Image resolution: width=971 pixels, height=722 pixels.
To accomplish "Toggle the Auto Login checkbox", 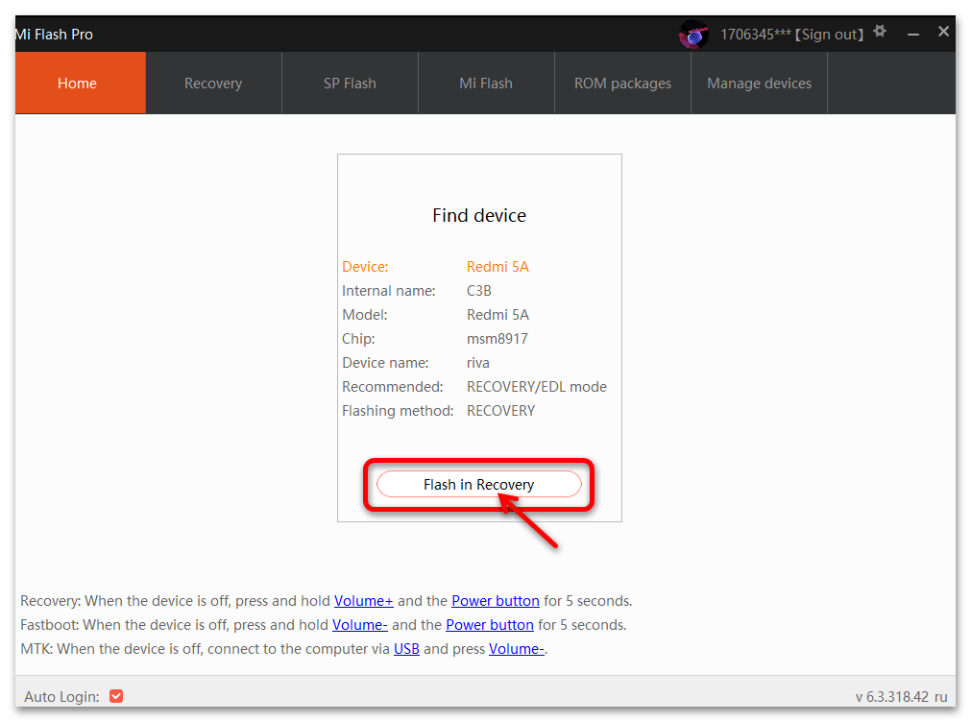I will coord(116,696).
